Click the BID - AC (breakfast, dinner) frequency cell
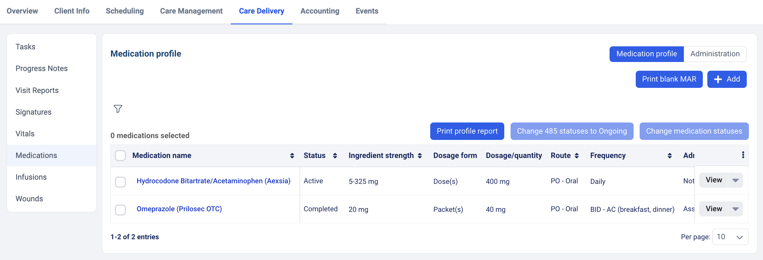Viewport: 763px width, 260px height. (632, 209)
